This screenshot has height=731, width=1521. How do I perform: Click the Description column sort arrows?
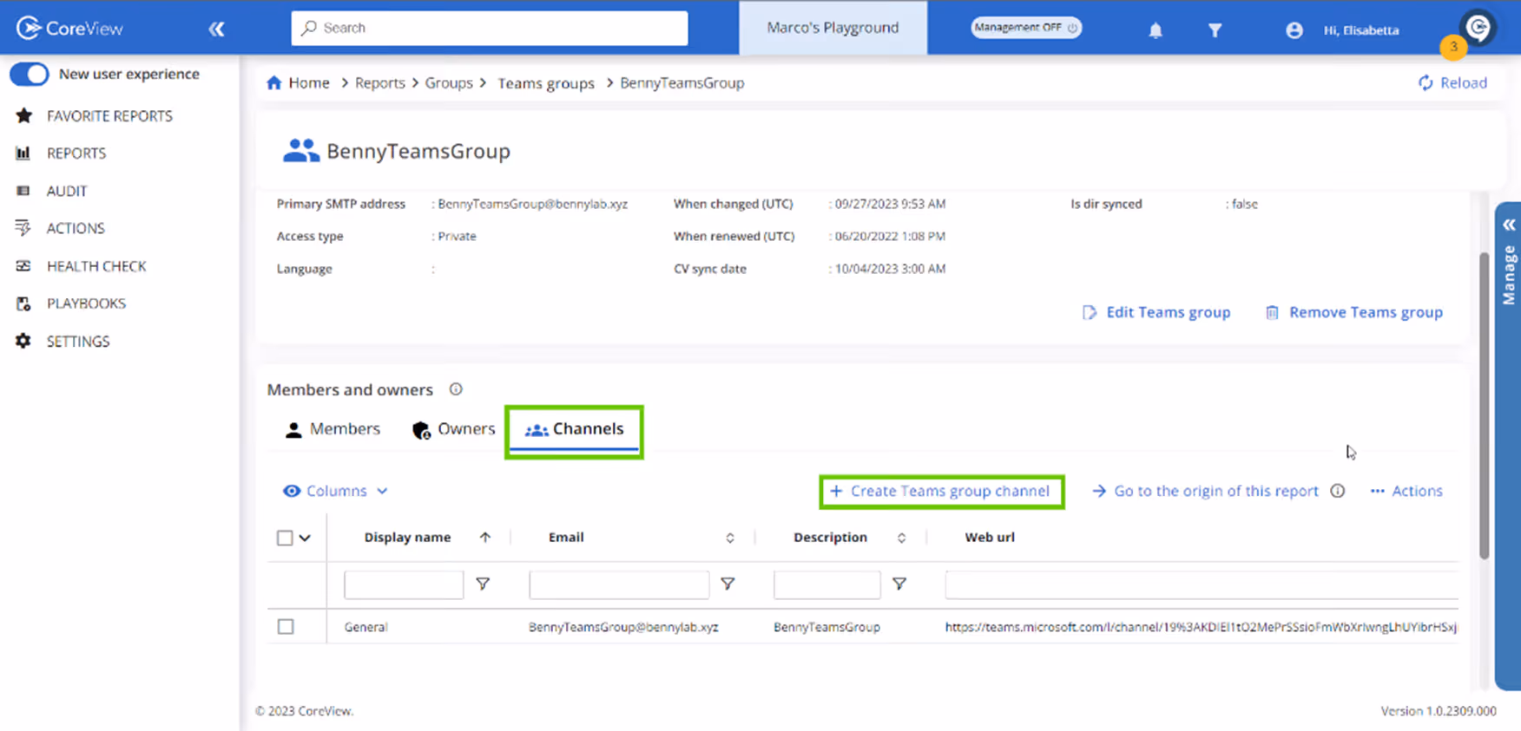[x=902, y=538]
